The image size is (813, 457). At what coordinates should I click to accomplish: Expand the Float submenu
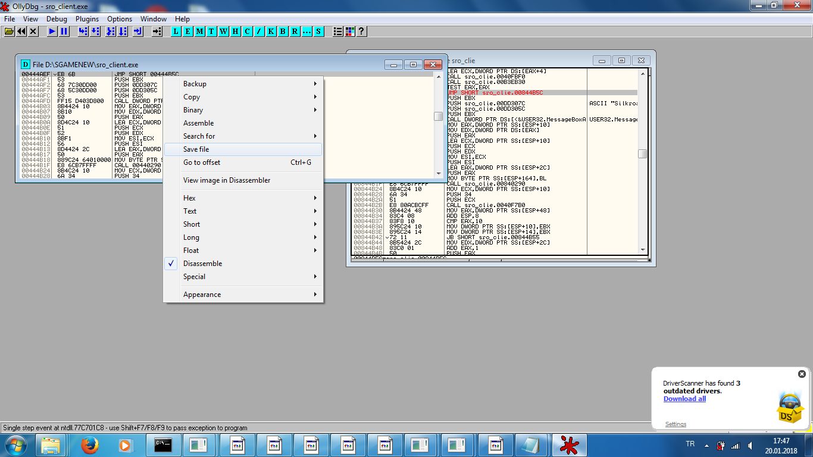coord(243,251)
